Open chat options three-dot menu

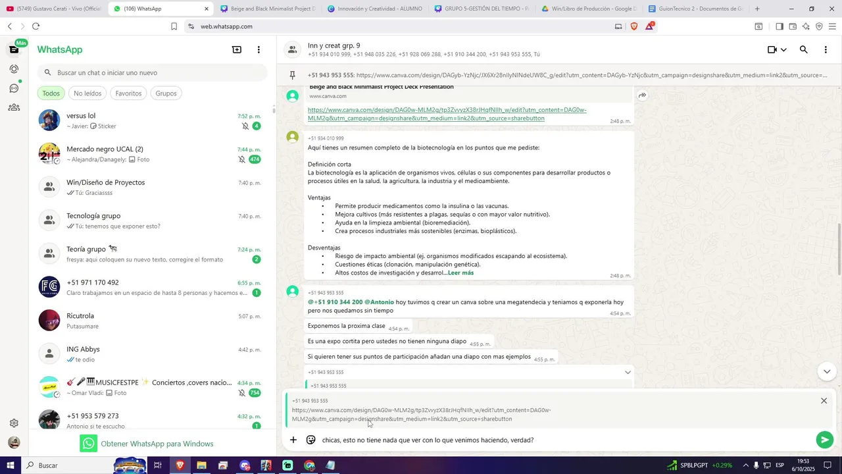[826, 49]
